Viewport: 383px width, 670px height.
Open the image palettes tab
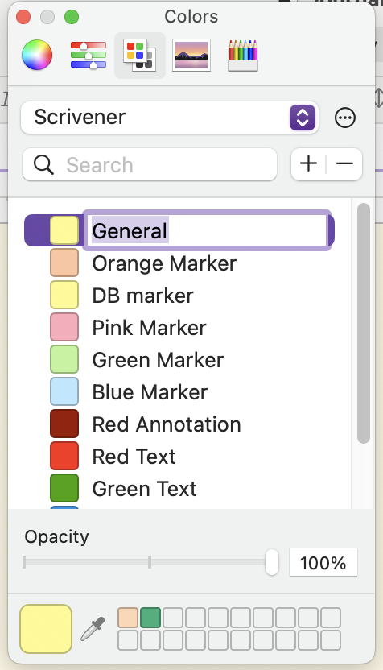(191, 55)
